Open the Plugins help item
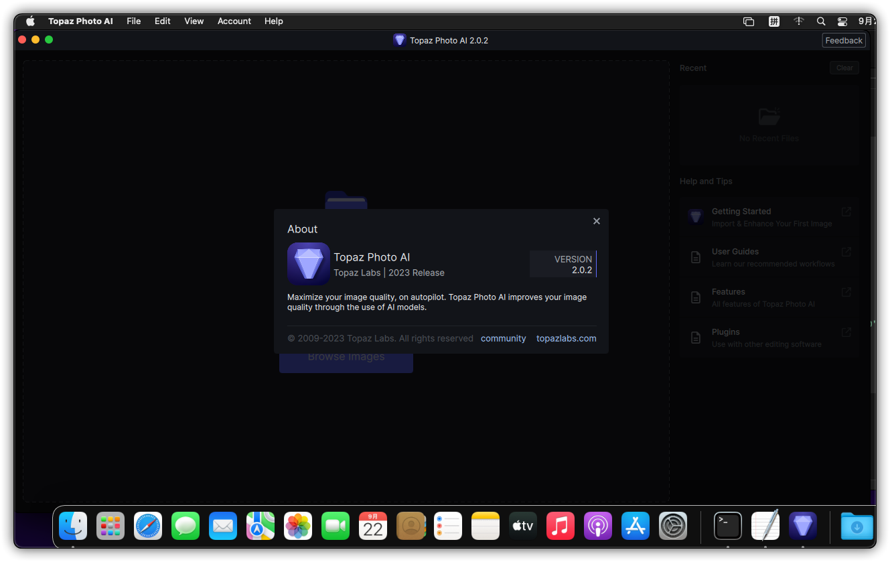The image size is (890, 562). tap(769, 338)
